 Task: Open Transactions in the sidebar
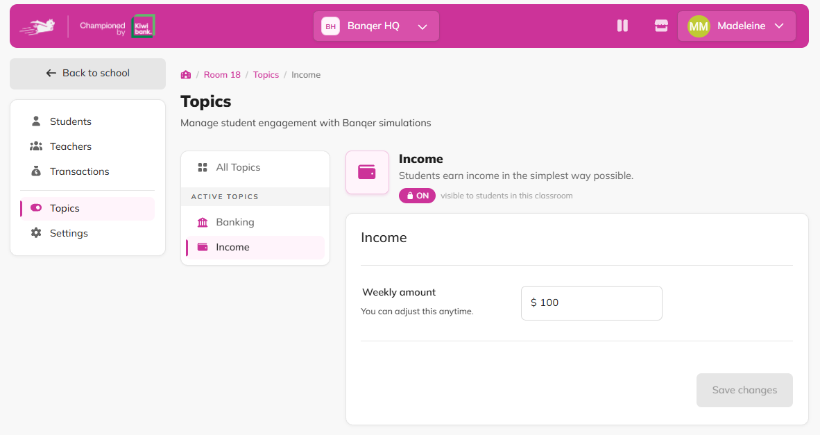[87, 171]
